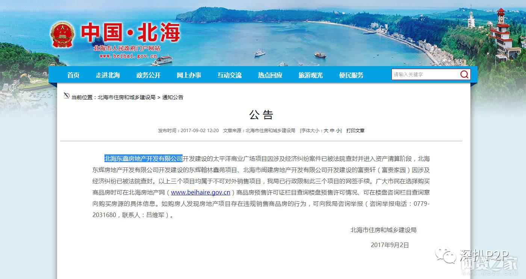
Task: Click the 中国·北海 banner title
Action: [131, 33]
